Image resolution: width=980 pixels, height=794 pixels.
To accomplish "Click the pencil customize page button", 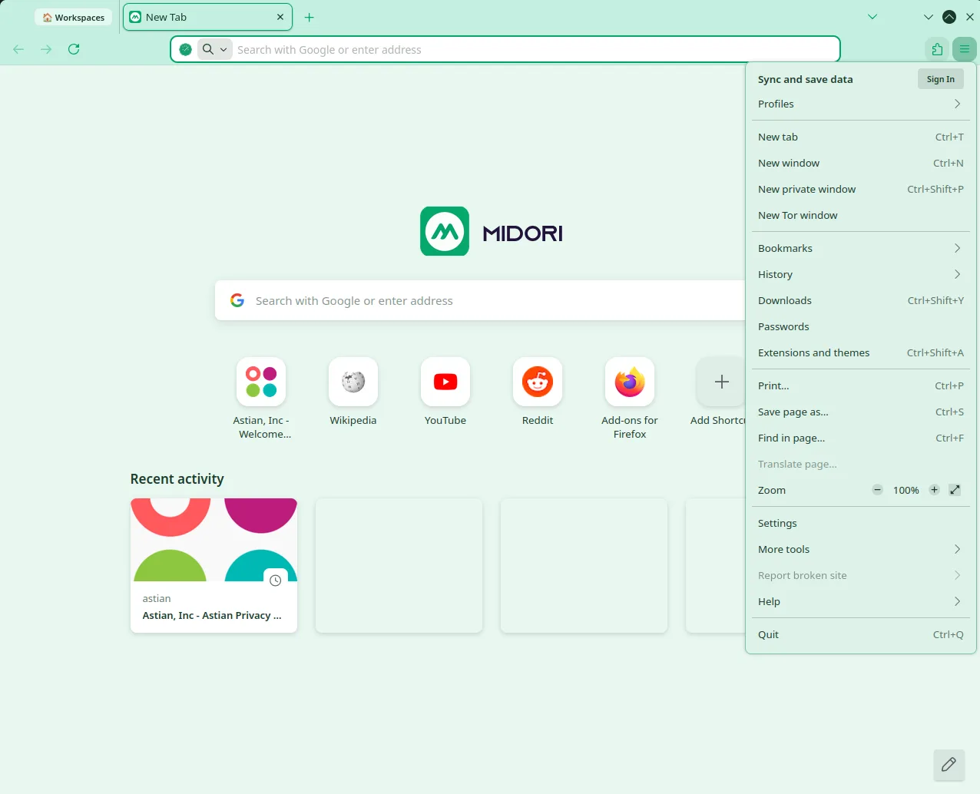I will pyautogui.click(x=949, y=765).
